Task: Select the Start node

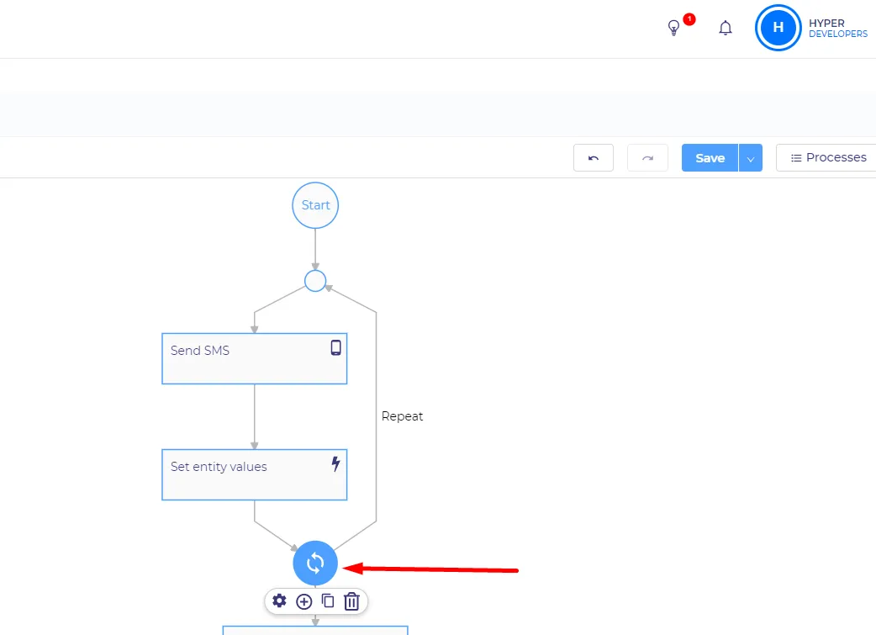Action: pos(315,205)
